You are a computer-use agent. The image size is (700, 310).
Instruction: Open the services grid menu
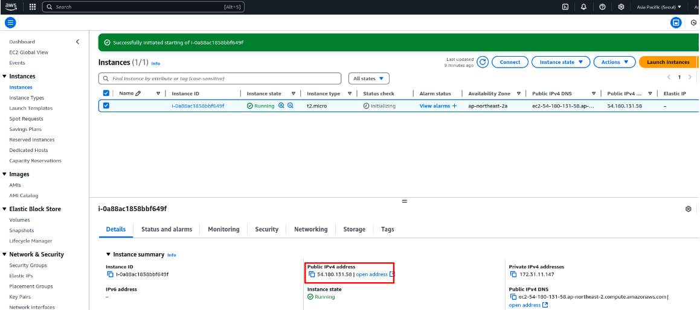(x=32, y=7)
